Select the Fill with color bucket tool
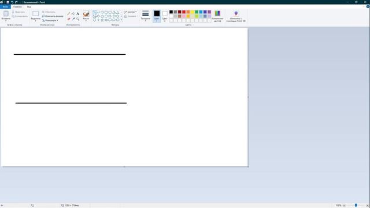This screenshot has width=370, height=208. (x=73, y=14)
